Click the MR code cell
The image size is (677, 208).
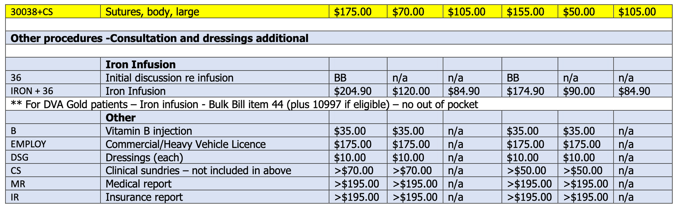pyautogui.click(x=53, y=184)
